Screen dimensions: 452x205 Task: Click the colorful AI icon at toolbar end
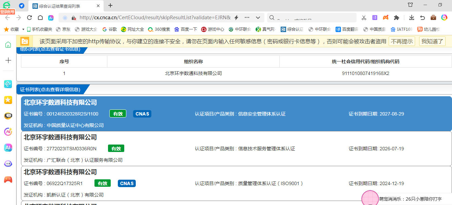click(444, 18)
